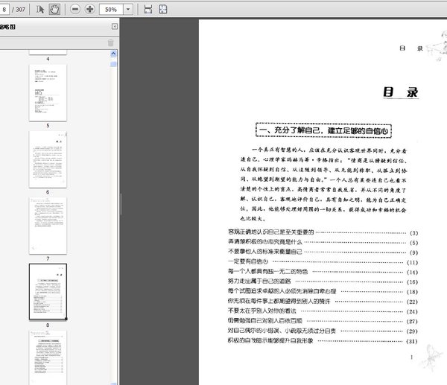Fit one full page icon
This screenshot has height=385, width=447.
pyautogui.click(x=163, y=10)
